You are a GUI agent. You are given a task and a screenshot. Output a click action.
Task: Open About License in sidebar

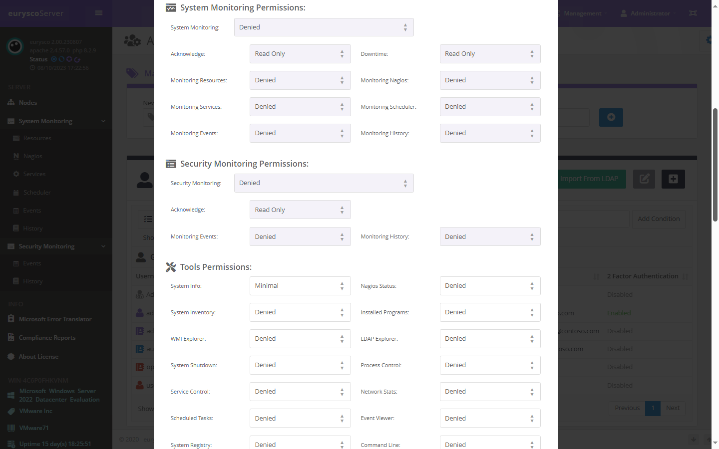tap(38, 357)
